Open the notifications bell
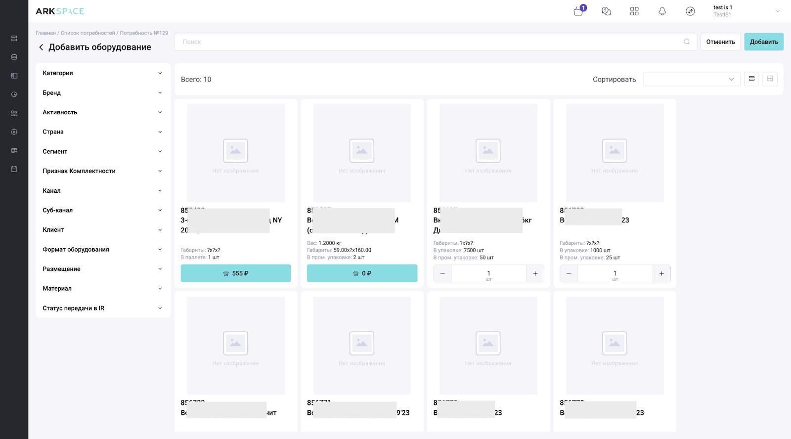Screen dimensions: 791x439 662,11
